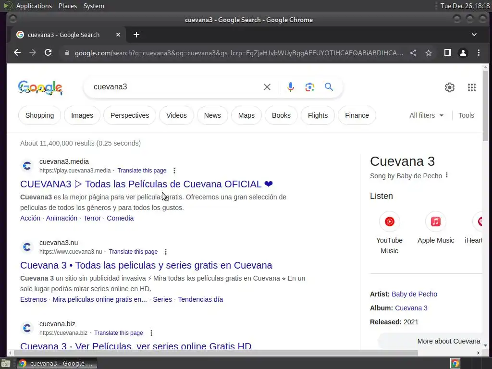Image resolution: width=492 pixels, height=369 pixels.
Task: Translate the cuevana3.media page
Action: pos(142,171)
